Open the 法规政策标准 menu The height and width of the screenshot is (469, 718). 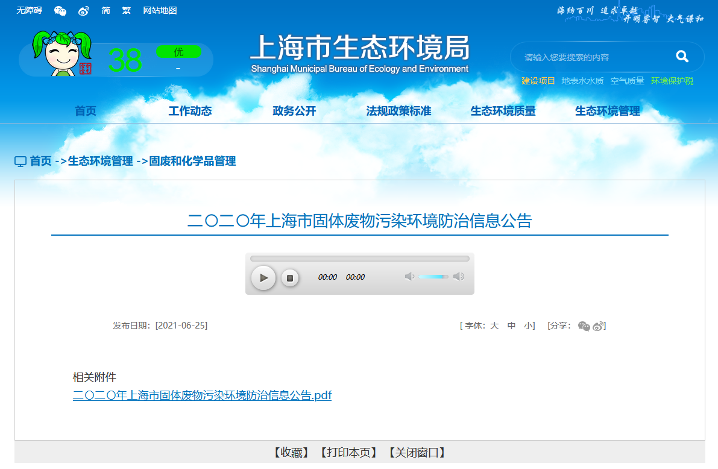(x=398, y=111)
